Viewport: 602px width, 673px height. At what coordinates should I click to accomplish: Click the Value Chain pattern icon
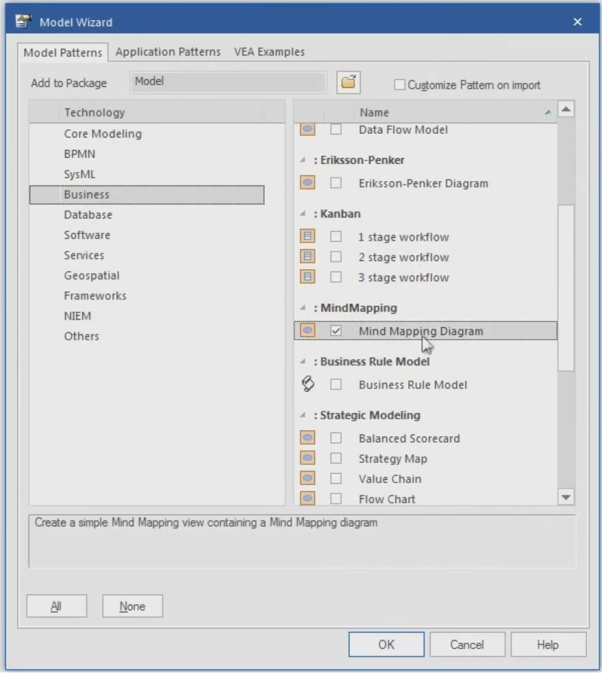(x=307, y=479)
